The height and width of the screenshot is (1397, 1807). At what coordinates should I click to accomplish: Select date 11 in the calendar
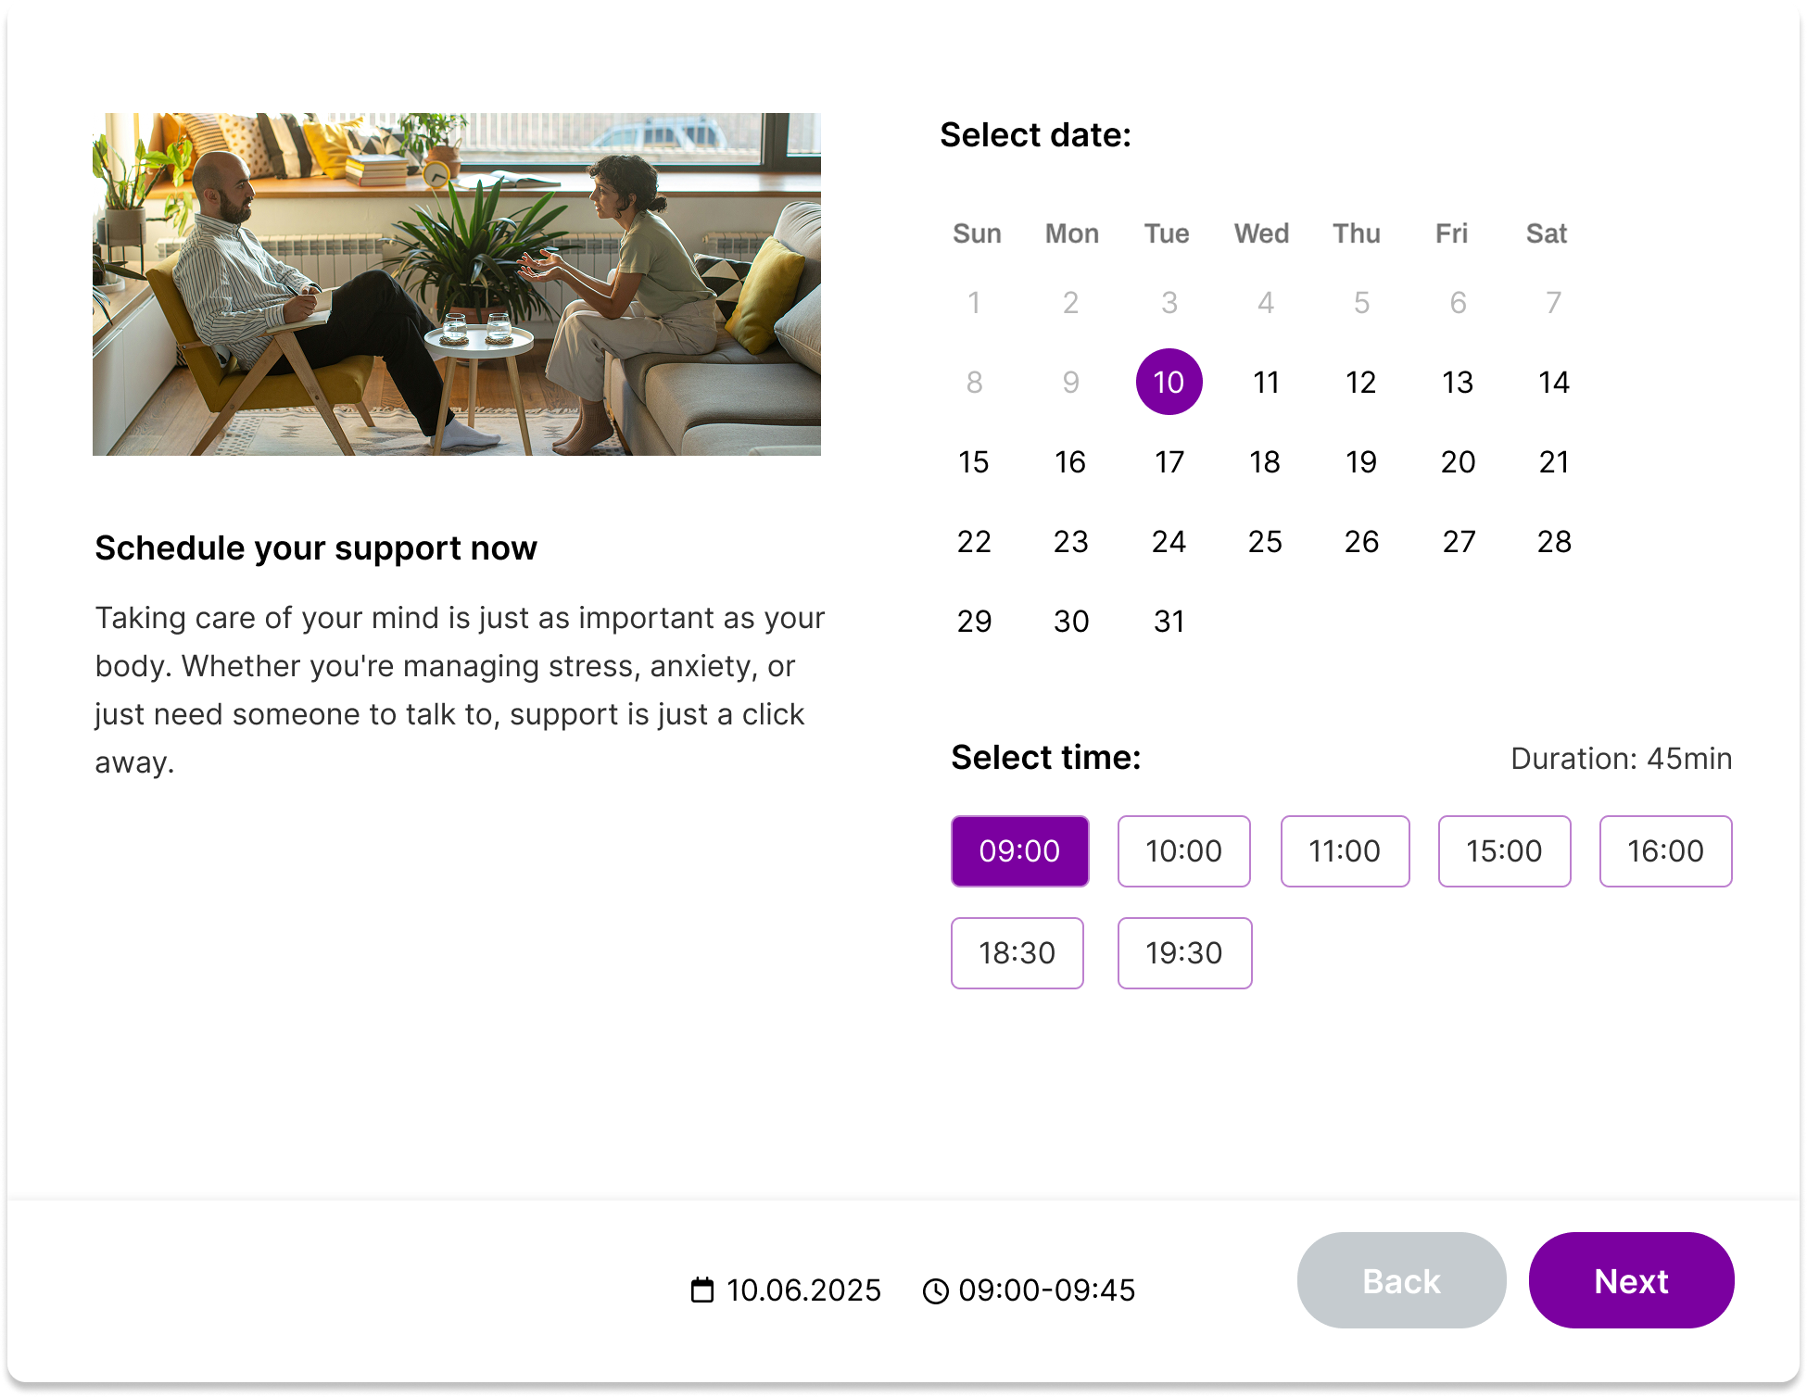click(1266, 382)
